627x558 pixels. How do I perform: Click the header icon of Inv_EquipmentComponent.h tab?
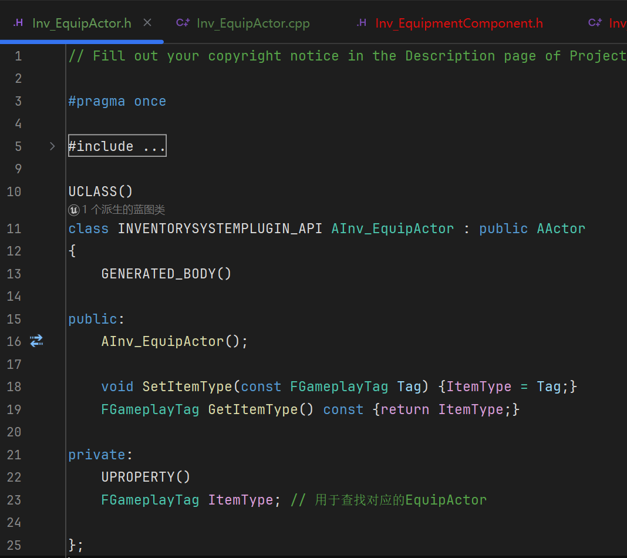point(362,23)
